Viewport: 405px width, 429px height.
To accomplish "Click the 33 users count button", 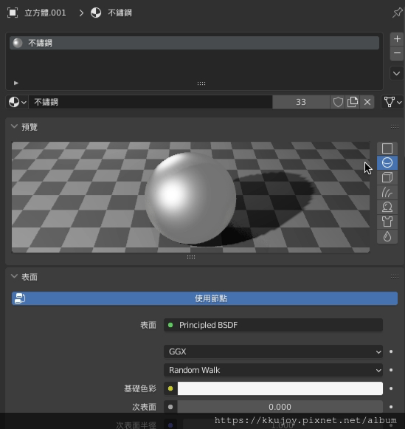I will tap(301, 103).
